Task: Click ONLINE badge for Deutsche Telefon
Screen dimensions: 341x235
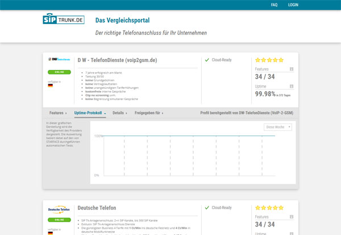Action: [x=59, y=220]
